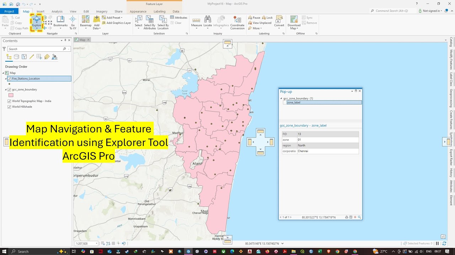Click Full Extent navigate icon
The width and height of the screenshot is (455, 255).
[x=45, y=18]
